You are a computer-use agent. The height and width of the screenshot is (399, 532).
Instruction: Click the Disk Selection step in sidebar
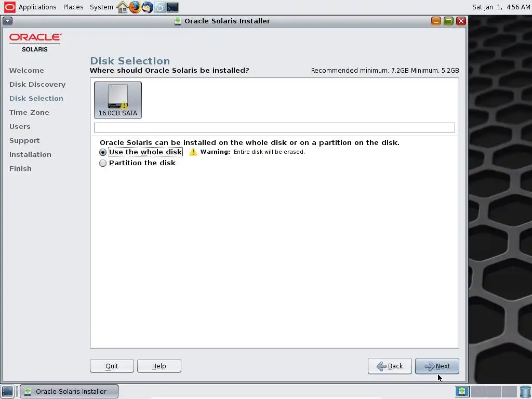[x=36, y=98]
